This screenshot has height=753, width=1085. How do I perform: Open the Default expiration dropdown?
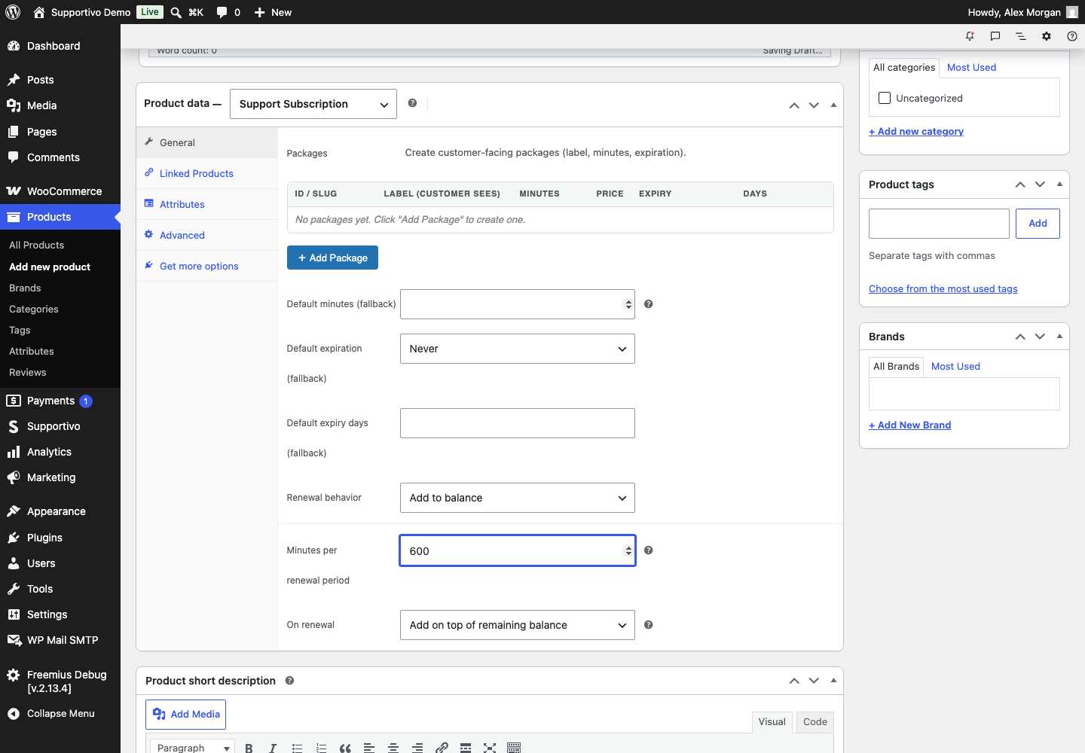(517, 349)
